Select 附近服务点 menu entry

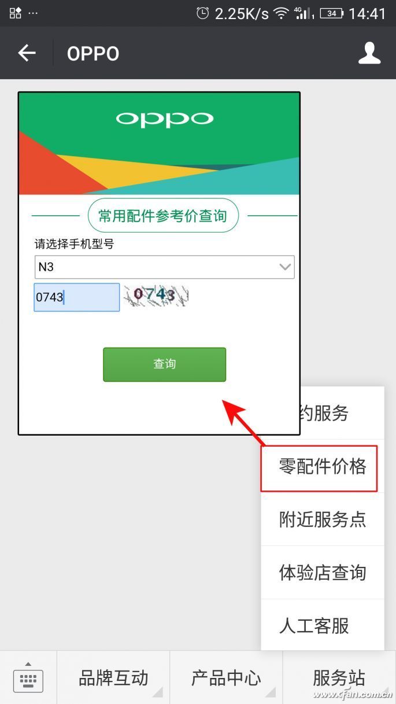tap(323, 519)
